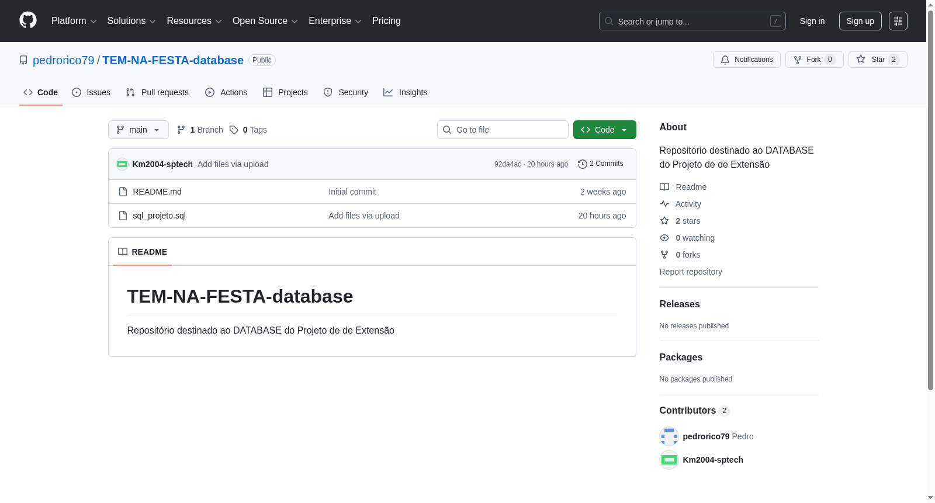This screenshot has height=503, width=935.
Task: Click the eye icon next to 0 watching
Action: pos(664,238)
